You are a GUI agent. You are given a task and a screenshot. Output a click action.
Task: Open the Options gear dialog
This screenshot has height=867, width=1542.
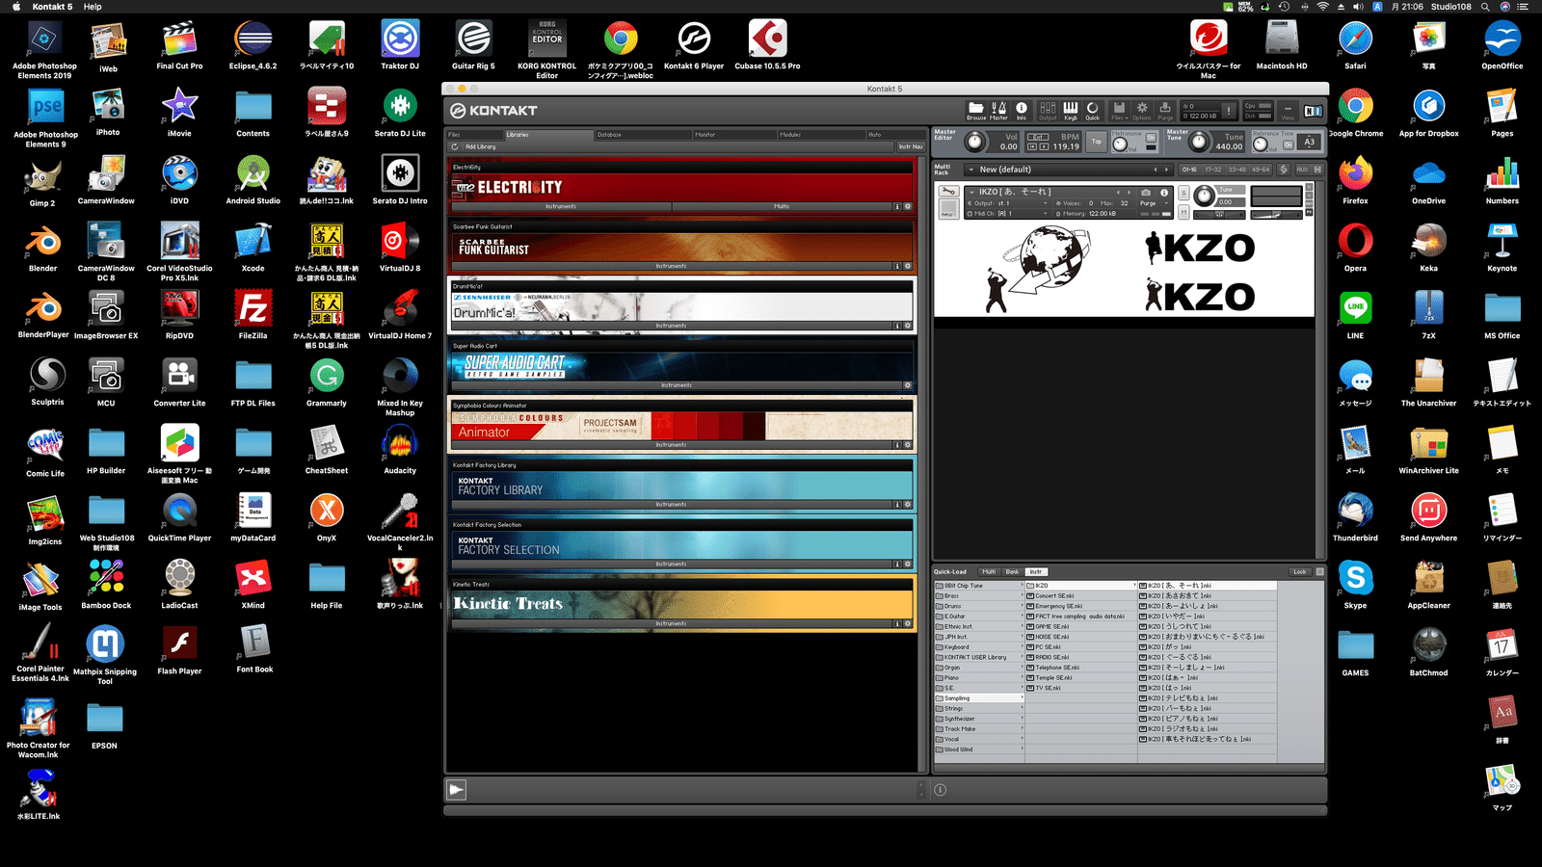tap(1142, 111)
